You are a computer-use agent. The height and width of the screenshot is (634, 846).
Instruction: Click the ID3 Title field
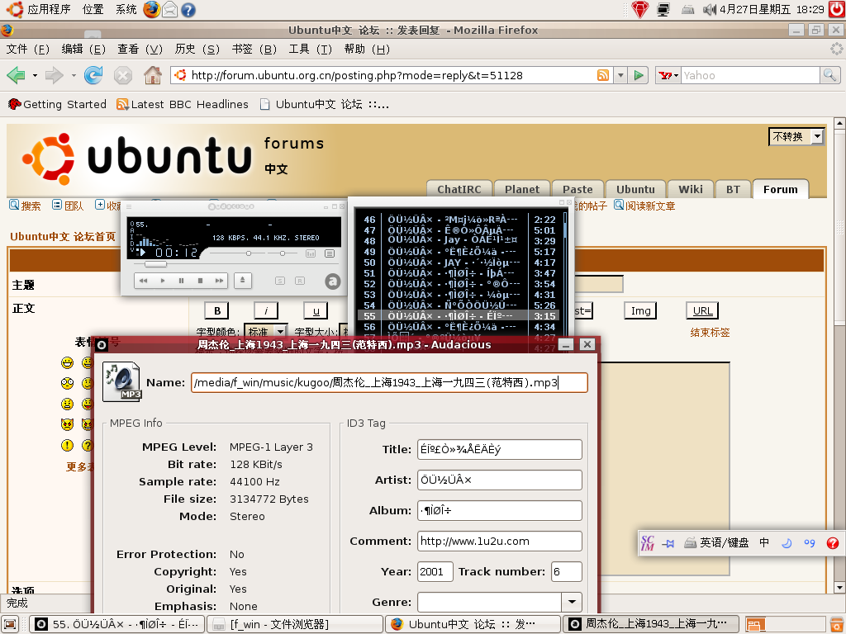[x=500, y=450]
